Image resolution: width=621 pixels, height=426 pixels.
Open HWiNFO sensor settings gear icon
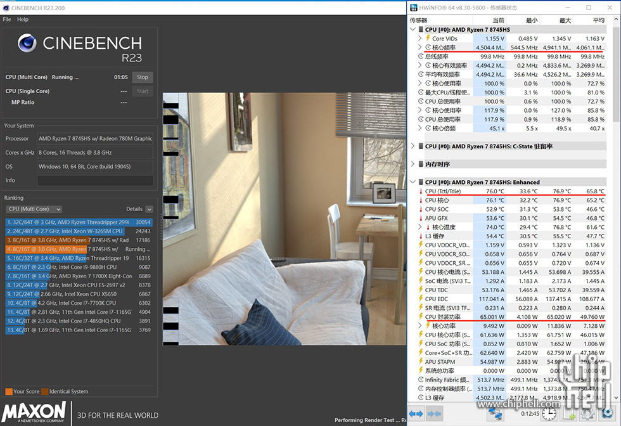[588, 414]
